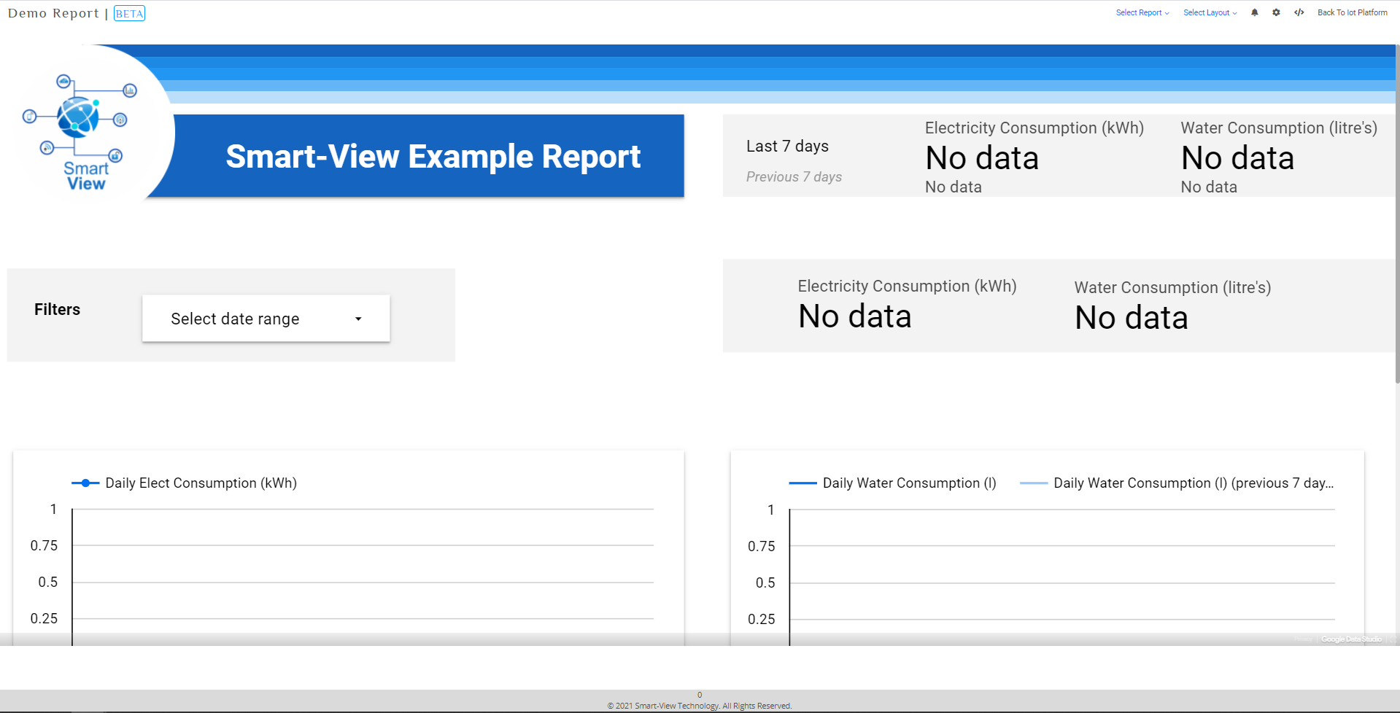Expand the Select Report dropdown
Image resolution: width=1400 pixels, height=713 pixels.
(1142, 12)
